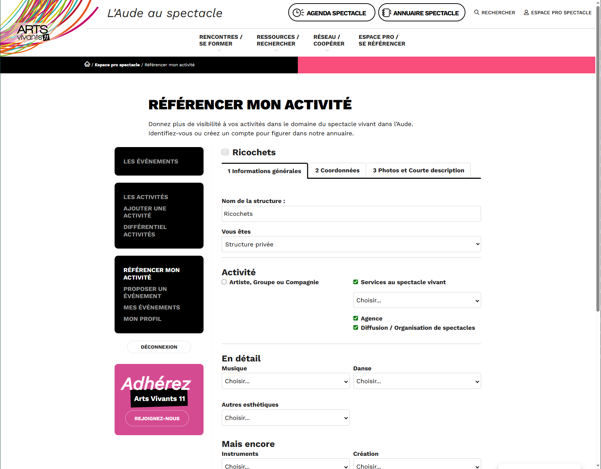Switch to 3 Photos et Courte description tab
The height and width of the screenshot is (469, 601).
point(418,170)
